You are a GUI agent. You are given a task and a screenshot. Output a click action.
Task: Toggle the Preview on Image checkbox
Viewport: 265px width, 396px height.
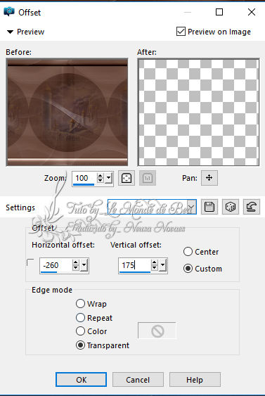coord(181,32)
